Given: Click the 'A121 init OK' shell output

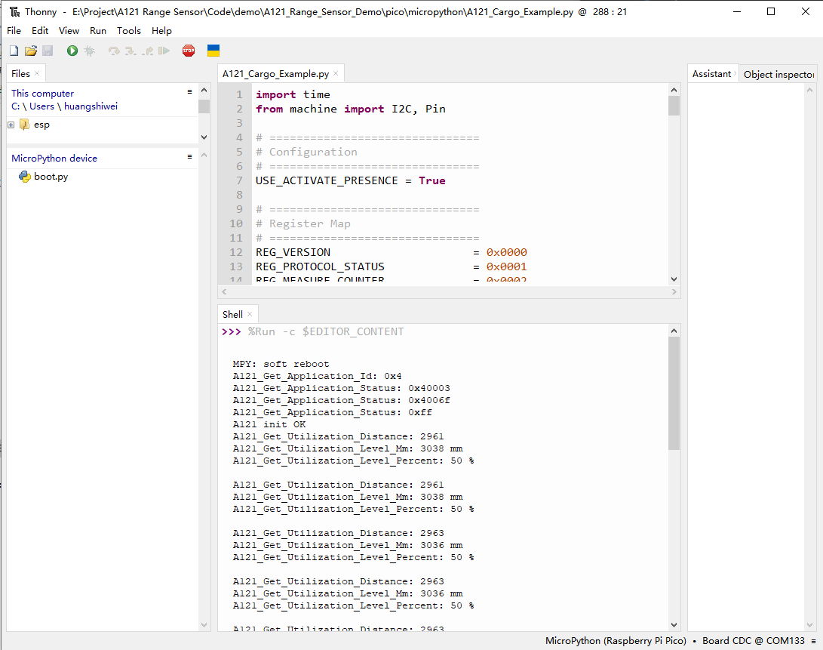Looking at the screenshot, I should 269,424.
